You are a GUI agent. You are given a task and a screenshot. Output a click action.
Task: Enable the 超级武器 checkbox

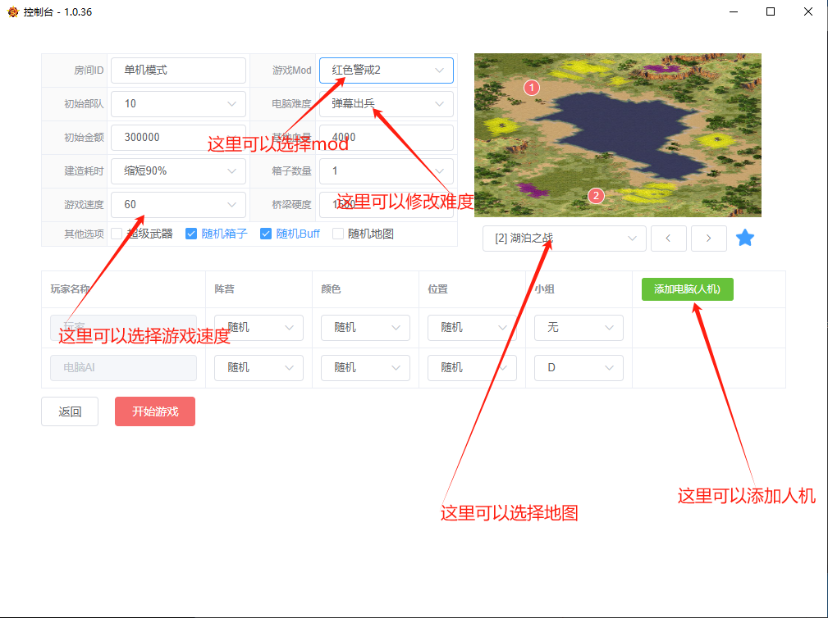[116, 234]
